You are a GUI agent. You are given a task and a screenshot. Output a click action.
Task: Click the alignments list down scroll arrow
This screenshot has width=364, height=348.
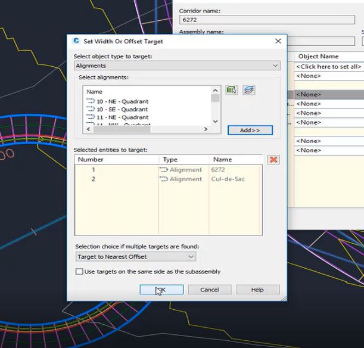[215, 122]
